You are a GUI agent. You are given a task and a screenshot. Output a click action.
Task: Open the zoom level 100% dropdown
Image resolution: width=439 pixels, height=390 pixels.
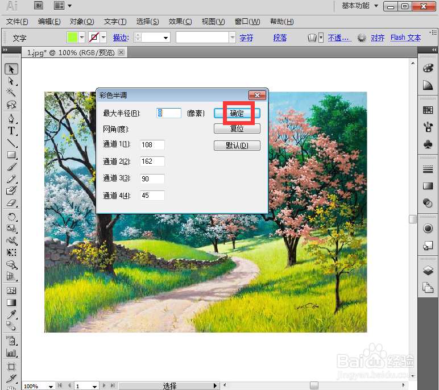[x=51, y=387]
